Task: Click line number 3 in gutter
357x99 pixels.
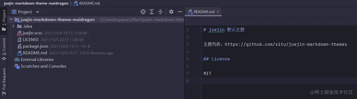Action: tap(188, 44)
